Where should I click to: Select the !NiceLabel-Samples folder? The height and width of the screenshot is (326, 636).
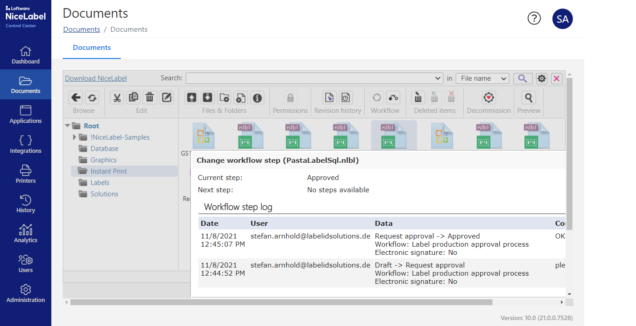[120, 137]
